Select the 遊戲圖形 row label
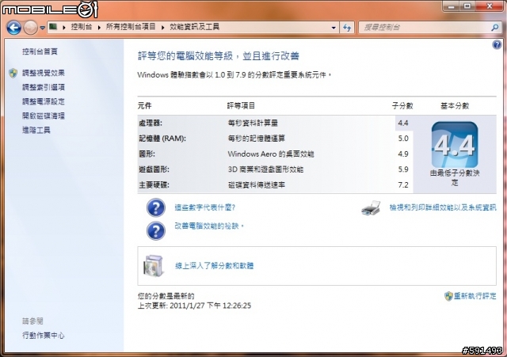Image resolution: width=507 pixels, height=357 pixels. point(154,169)
